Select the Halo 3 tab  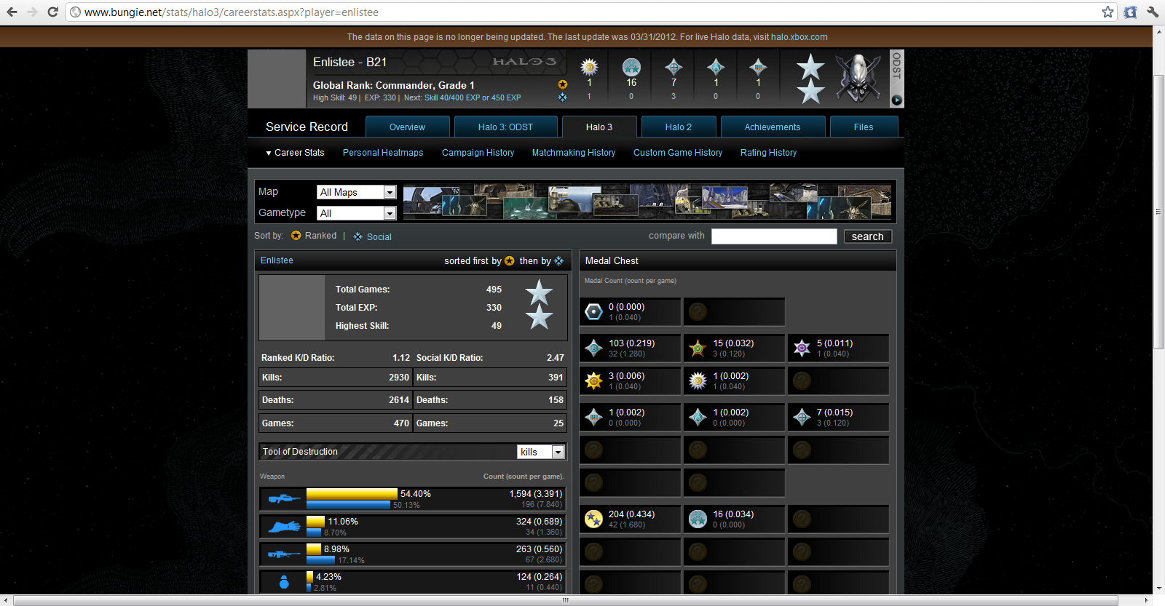pyautogui.click(x=599, y=127)
